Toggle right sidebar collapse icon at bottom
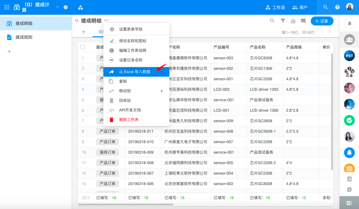The width and height of the screenshot is (359, 209). click(x=349, y=203)
